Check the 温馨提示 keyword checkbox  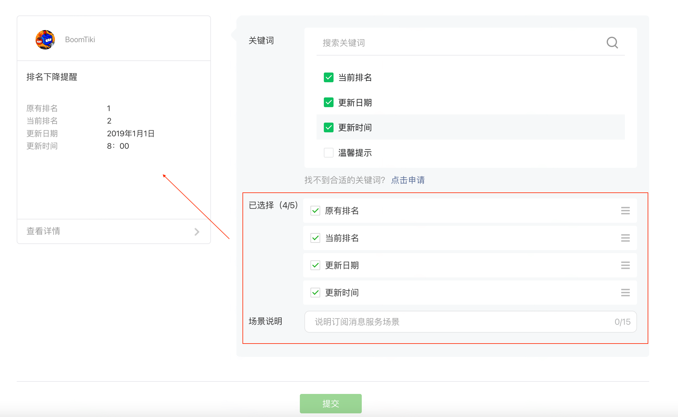coord(329,152)
